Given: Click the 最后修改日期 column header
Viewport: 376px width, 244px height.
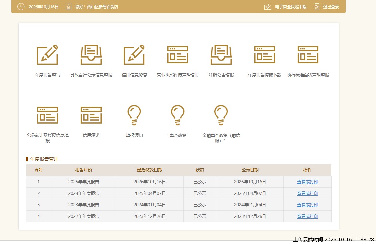Looking at the screenshot, I should tap(150, 170).
